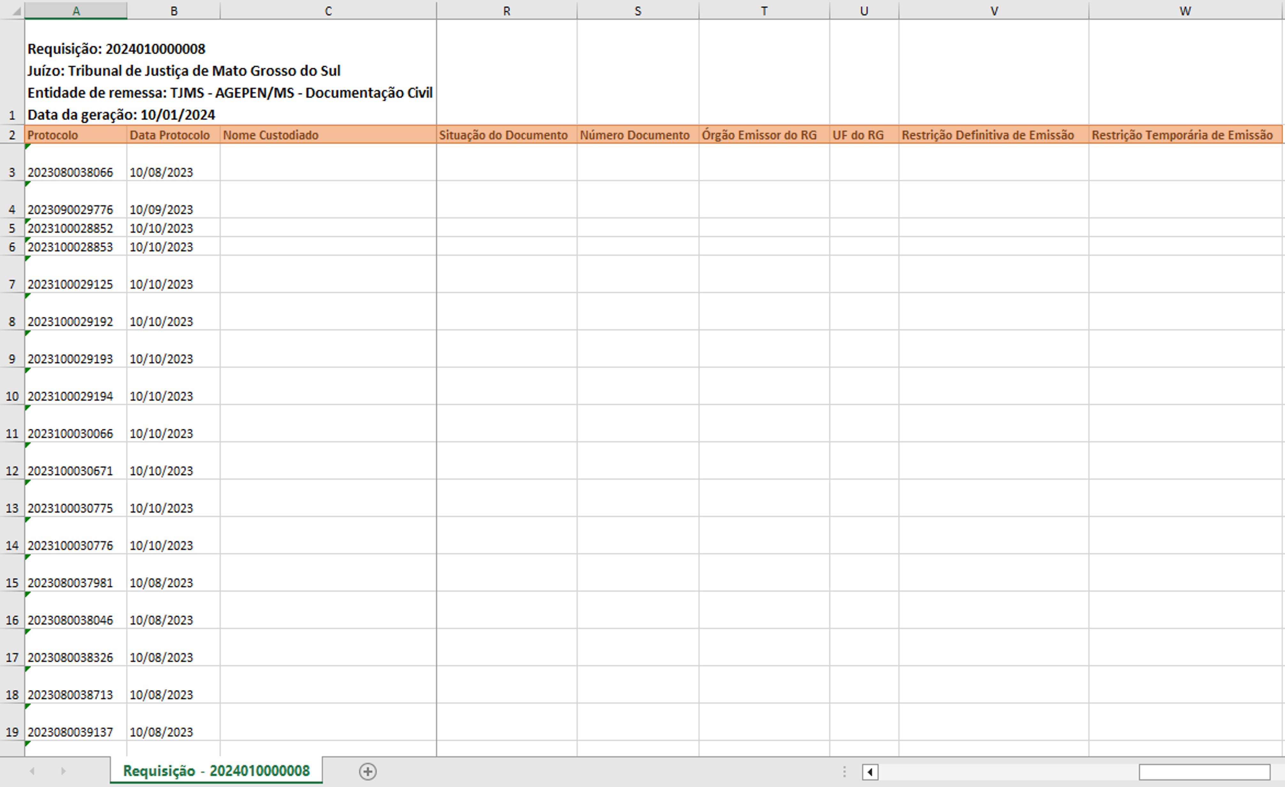Select protocol cell 2023100028852
This screenshot has width=1285, height=787.
[x=76, y=228]
